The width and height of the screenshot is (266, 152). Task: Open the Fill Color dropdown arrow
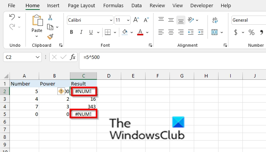pyautogui.click(x=131, y=32)
